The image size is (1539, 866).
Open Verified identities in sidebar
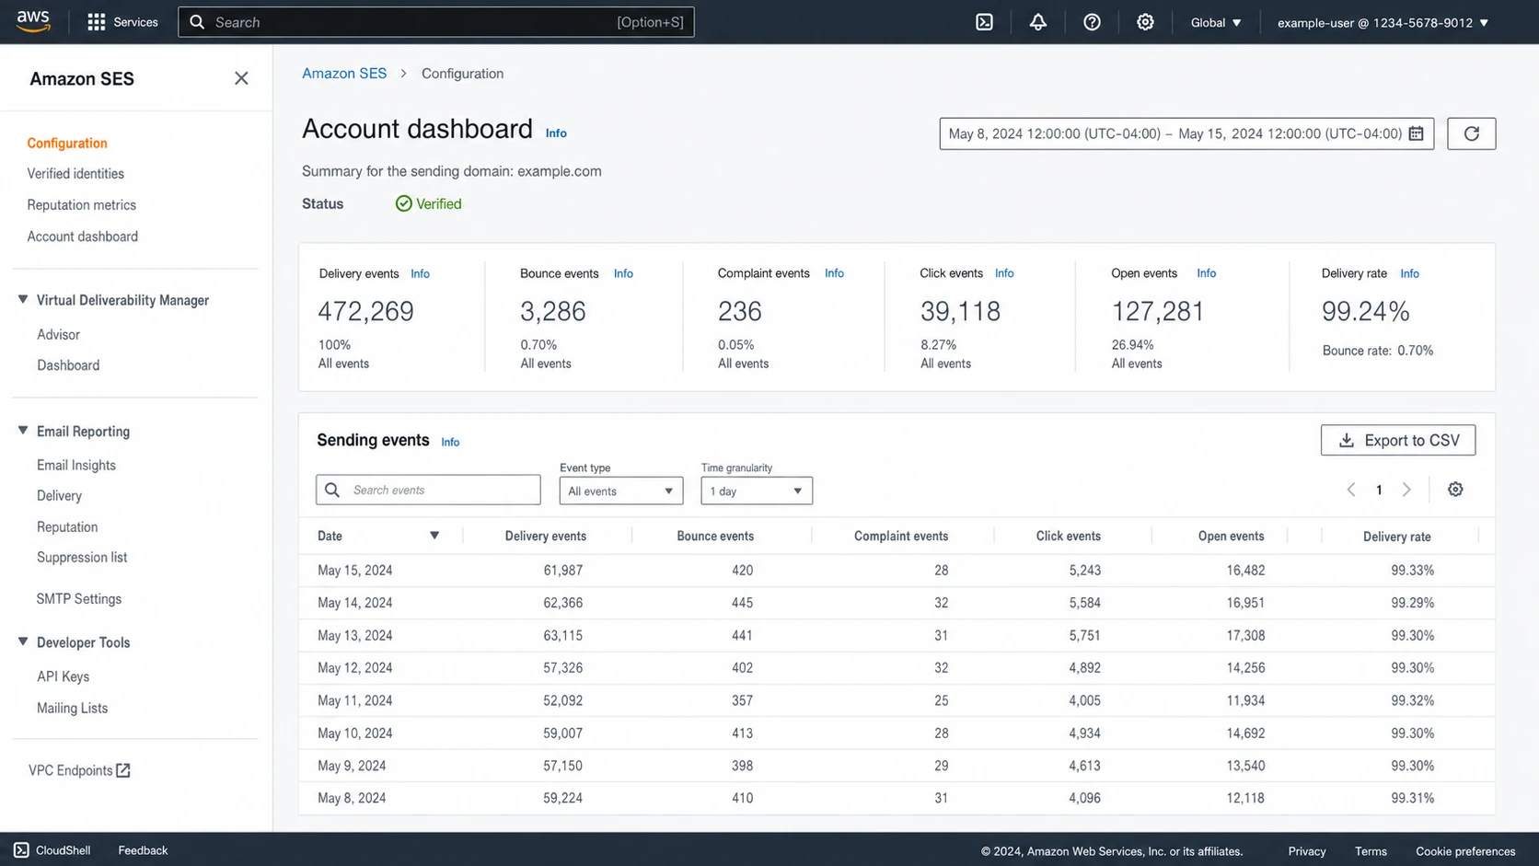pos(75,173)
